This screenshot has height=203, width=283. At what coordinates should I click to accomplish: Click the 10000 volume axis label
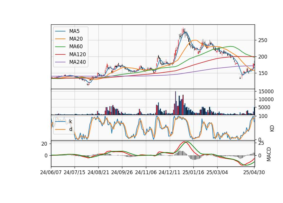[x=266, y=99]
